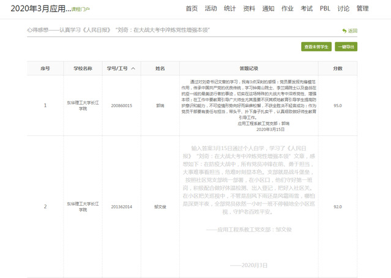Sort by 学号/工号 caret arrow
The image size is (391, 278).
(133, 69)
